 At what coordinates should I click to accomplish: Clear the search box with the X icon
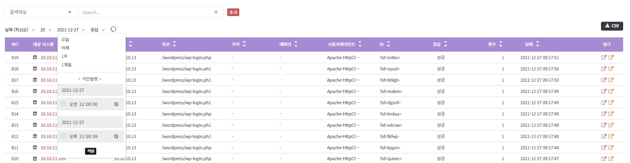pos(216,12)
